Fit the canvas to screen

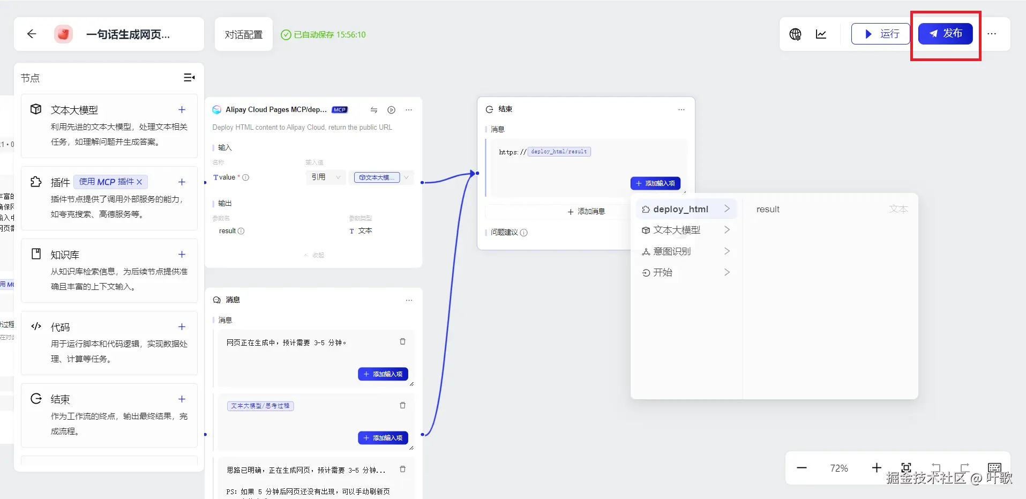[906, 467]
